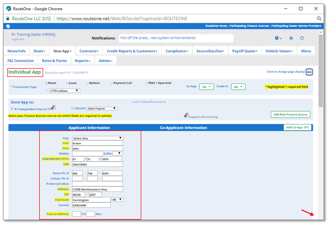Open the Rates & Forms tab
The width and height of the screenshot is (329, 225).
pos(54,61)
